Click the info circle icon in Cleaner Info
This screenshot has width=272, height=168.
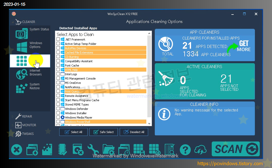point(164,114)
